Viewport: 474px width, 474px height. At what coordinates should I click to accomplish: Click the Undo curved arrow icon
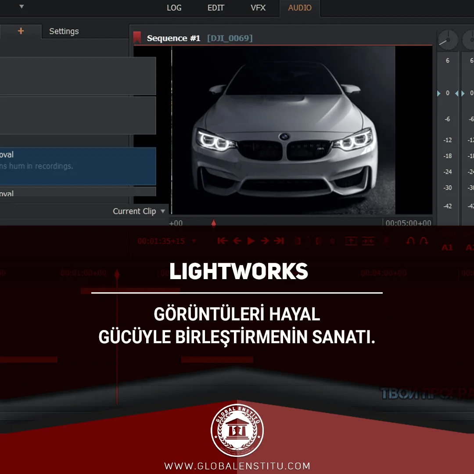410,241
